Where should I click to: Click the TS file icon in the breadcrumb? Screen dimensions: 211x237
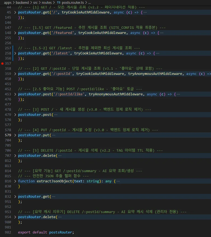click(x=59, y=3)
